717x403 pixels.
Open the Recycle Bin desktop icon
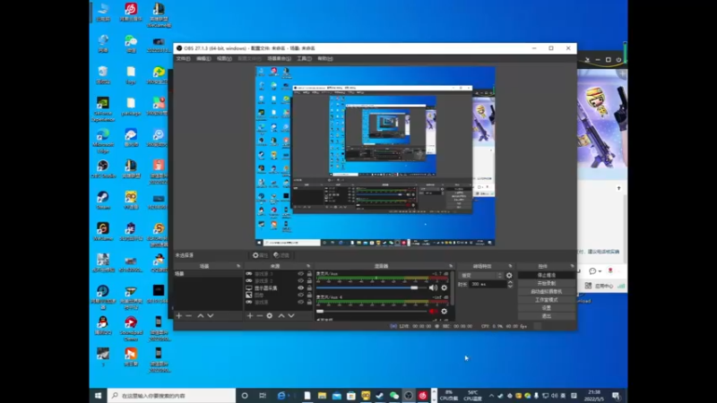pyautogui.click(x=103, y=75)
